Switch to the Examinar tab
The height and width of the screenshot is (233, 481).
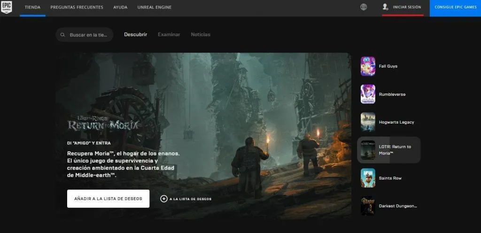click(x=169, y=35)
